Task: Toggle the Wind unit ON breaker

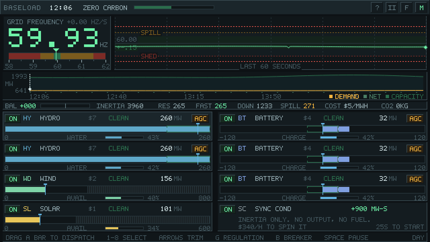Action: point(13,179)
